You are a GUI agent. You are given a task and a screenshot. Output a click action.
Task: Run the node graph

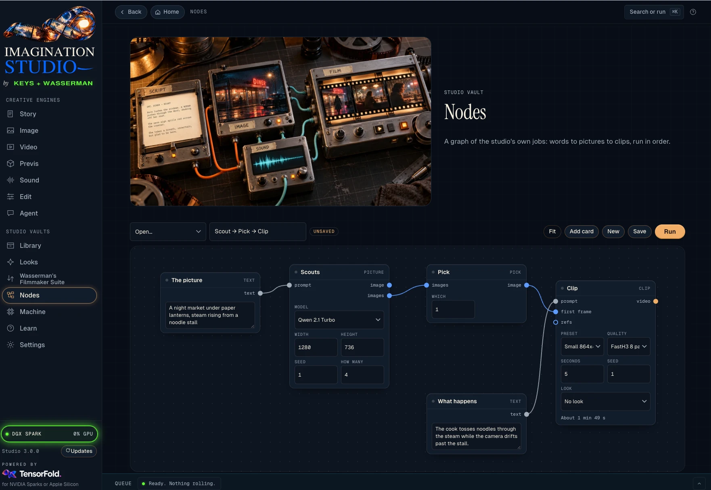[670, 232]
